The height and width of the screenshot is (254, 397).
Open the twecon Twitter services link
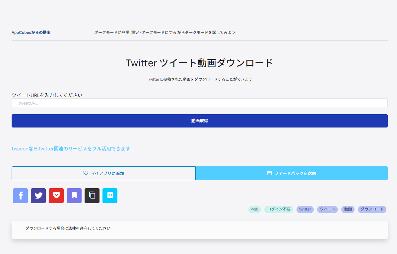(71, 148)
